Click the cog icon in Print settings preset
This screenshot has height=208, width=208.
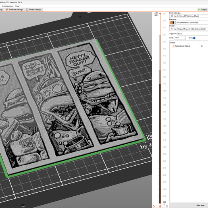172,16
